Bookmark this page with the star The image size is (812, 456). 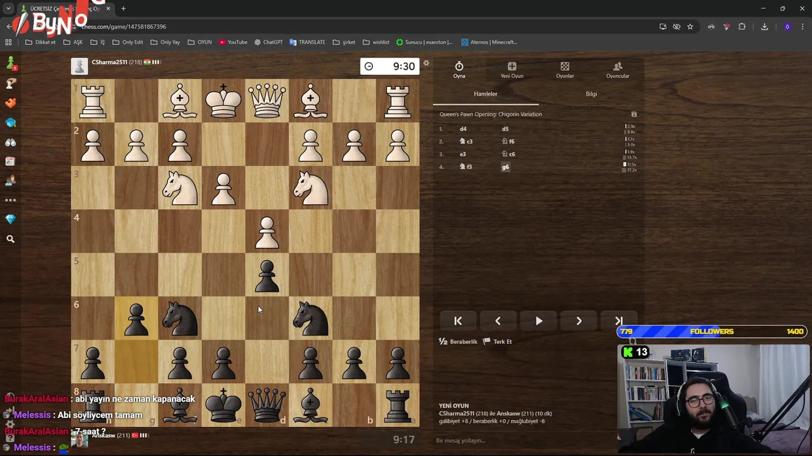(x=690, y=27)
